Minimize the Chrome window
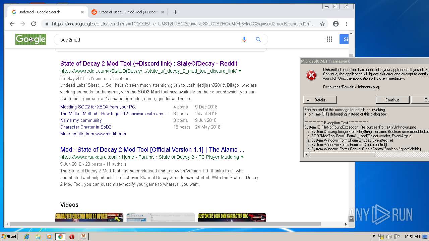The image size is (429, 241). coord(327,6)
